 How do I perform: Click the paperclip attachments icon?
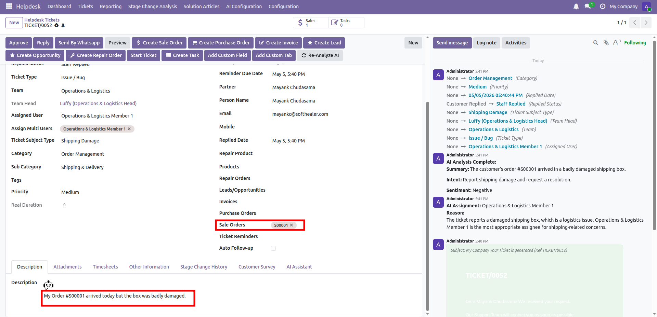[x=606, y=43]
